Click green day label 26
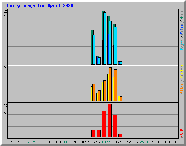Image resolution: width=186 pixels, height=146 pixels. [147, 142]
